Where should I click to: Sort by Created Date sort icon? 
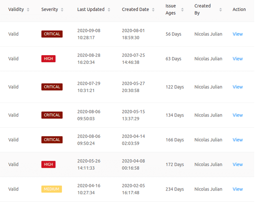coord(154,9)
